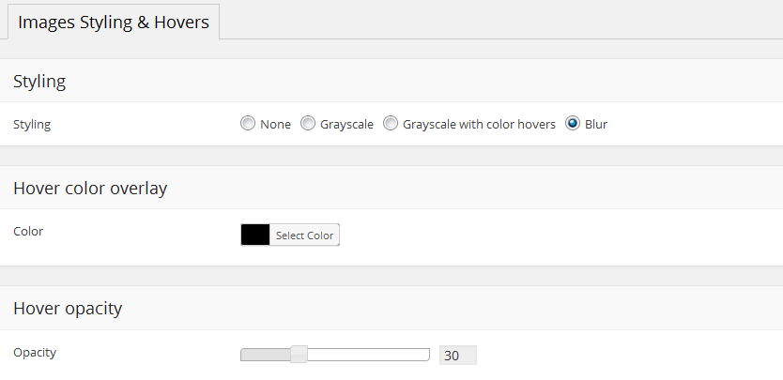Enable Grayscale with color hovers radio option
783x380 pixels.
(391, 124)
